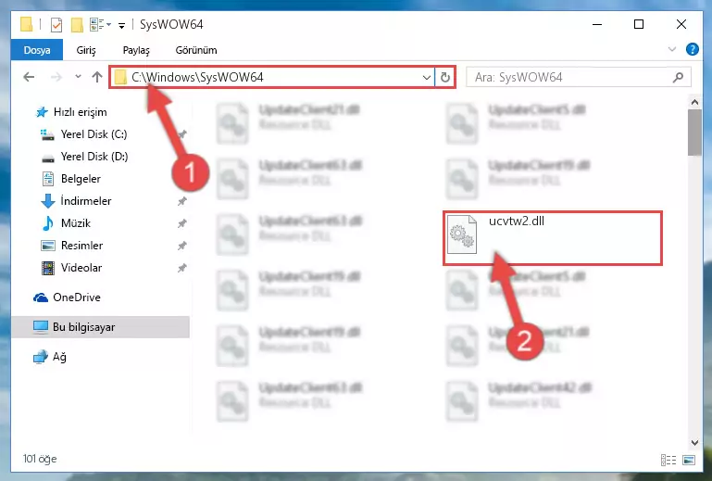
Task: Click the pin icon next to Videolar
Action: pos(182,268)
